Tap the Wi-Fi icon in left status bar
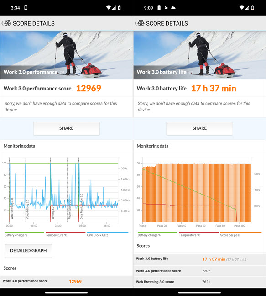Viewport: 266px width, 296px height. (109, 8)
